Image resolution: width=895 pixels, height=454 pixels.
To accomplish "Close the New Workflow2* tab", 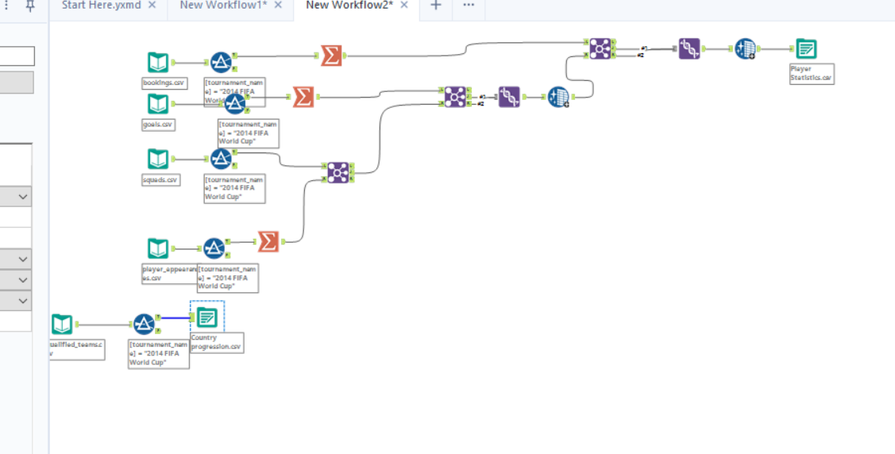I will point(404,5).
